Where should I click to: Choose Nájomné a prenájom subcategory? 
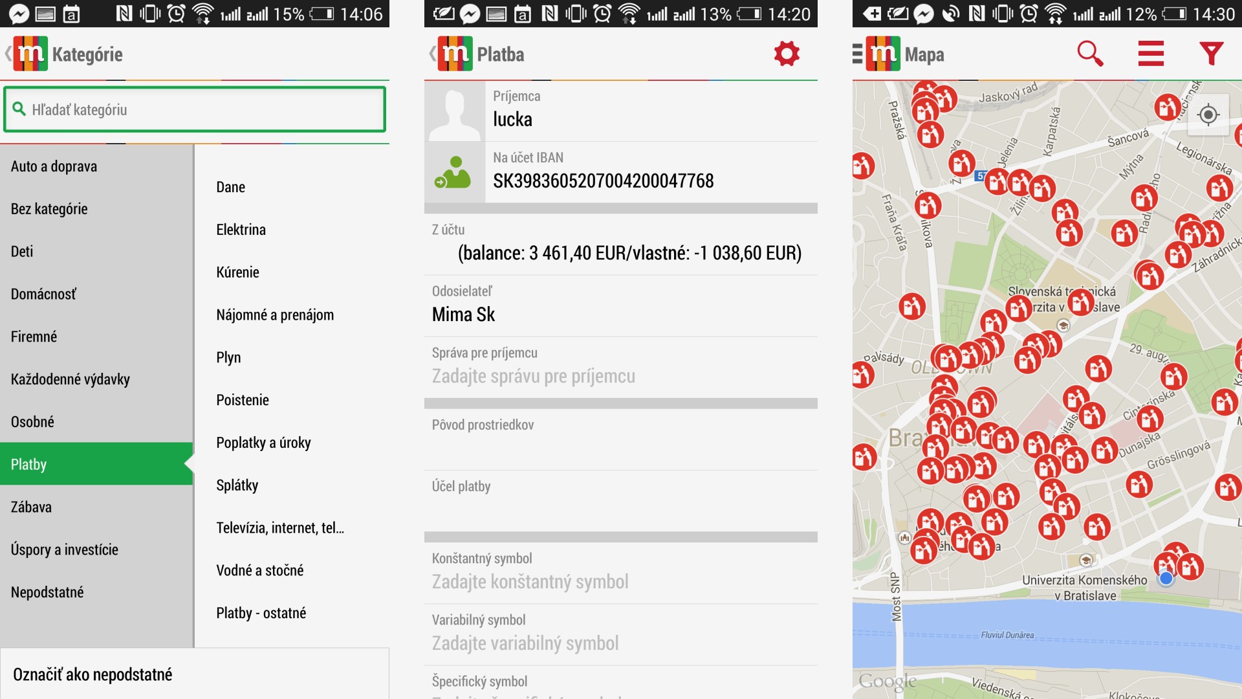coord(275,315)
